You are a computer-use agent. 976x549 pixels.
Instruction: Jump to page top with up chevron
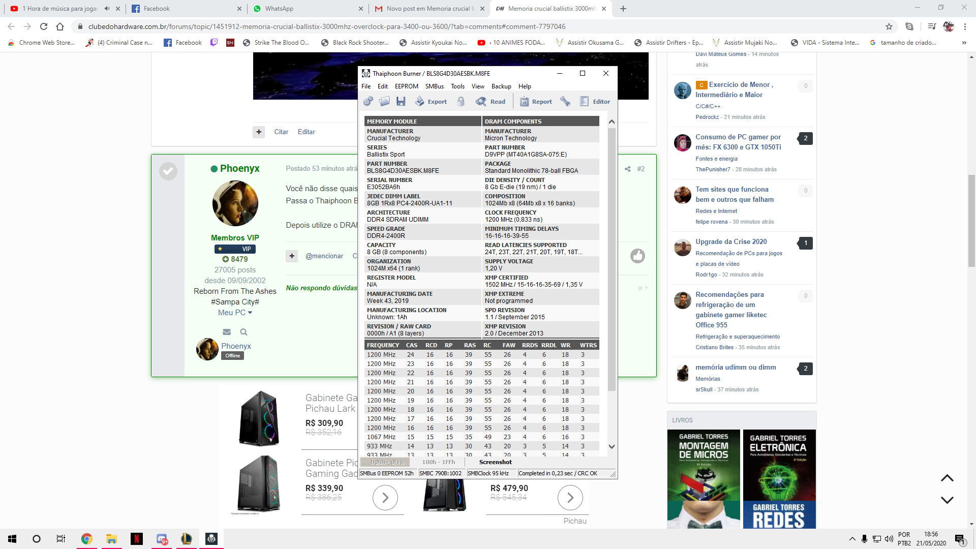coord(947,478)
